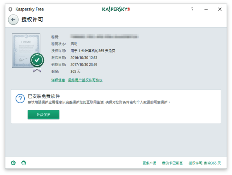Open settings via the gear icon

(x=13, y=163)
